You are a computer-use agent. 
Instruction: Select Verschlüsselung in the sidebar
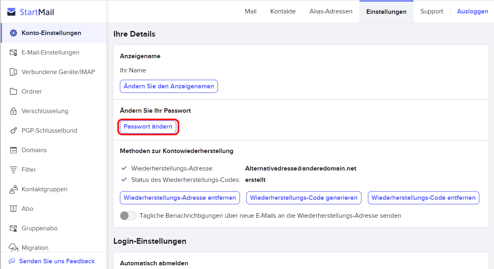pyautogui.click(x=53, y=111)
